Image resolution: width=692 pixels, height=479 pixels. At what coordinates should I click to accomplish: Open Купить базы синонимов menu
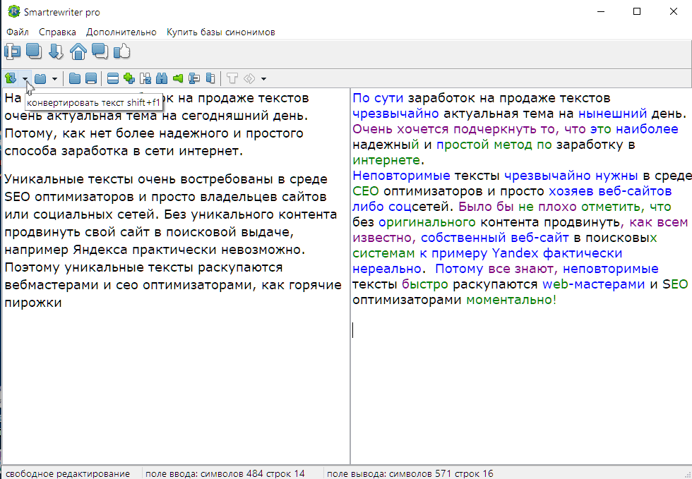pos(221,32)
